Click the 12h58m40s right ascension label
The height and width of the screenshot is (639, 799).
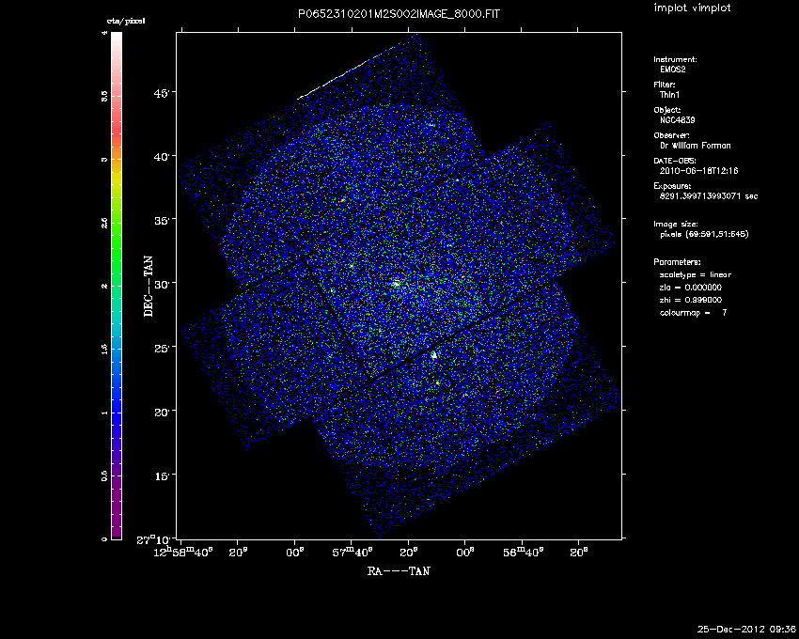183,552
